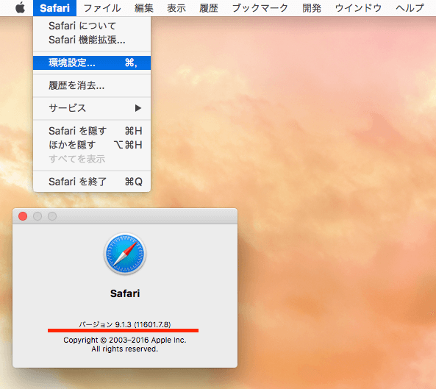Open the ヘルプ menu

(410, 8)
